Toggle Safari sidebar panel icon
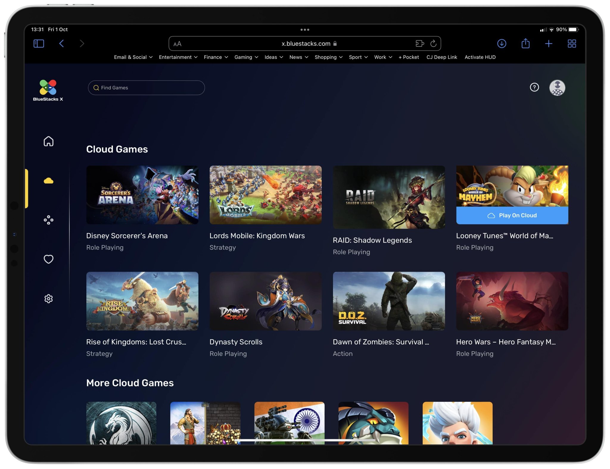 pyautogui.click(x=39, y=44)
